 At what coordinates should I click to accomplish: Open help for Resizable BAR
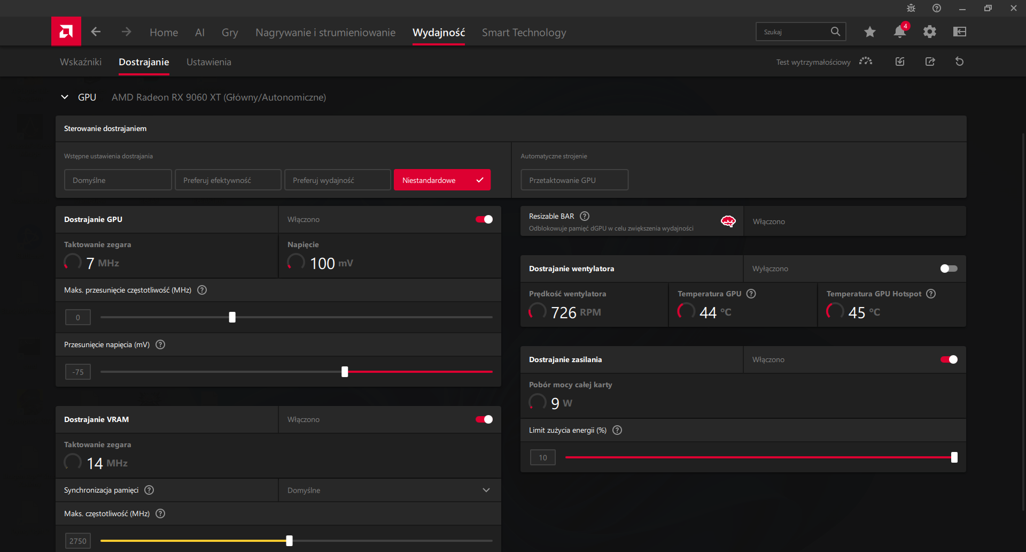coord(585,216)
